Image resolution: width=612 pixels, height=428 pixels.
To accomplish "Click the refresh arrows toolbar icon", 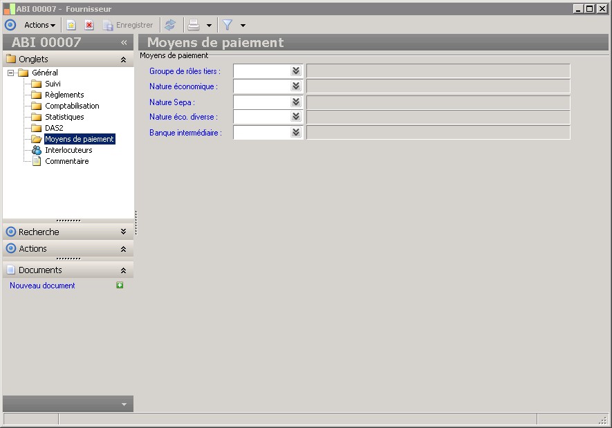I will tap(170, 25).
